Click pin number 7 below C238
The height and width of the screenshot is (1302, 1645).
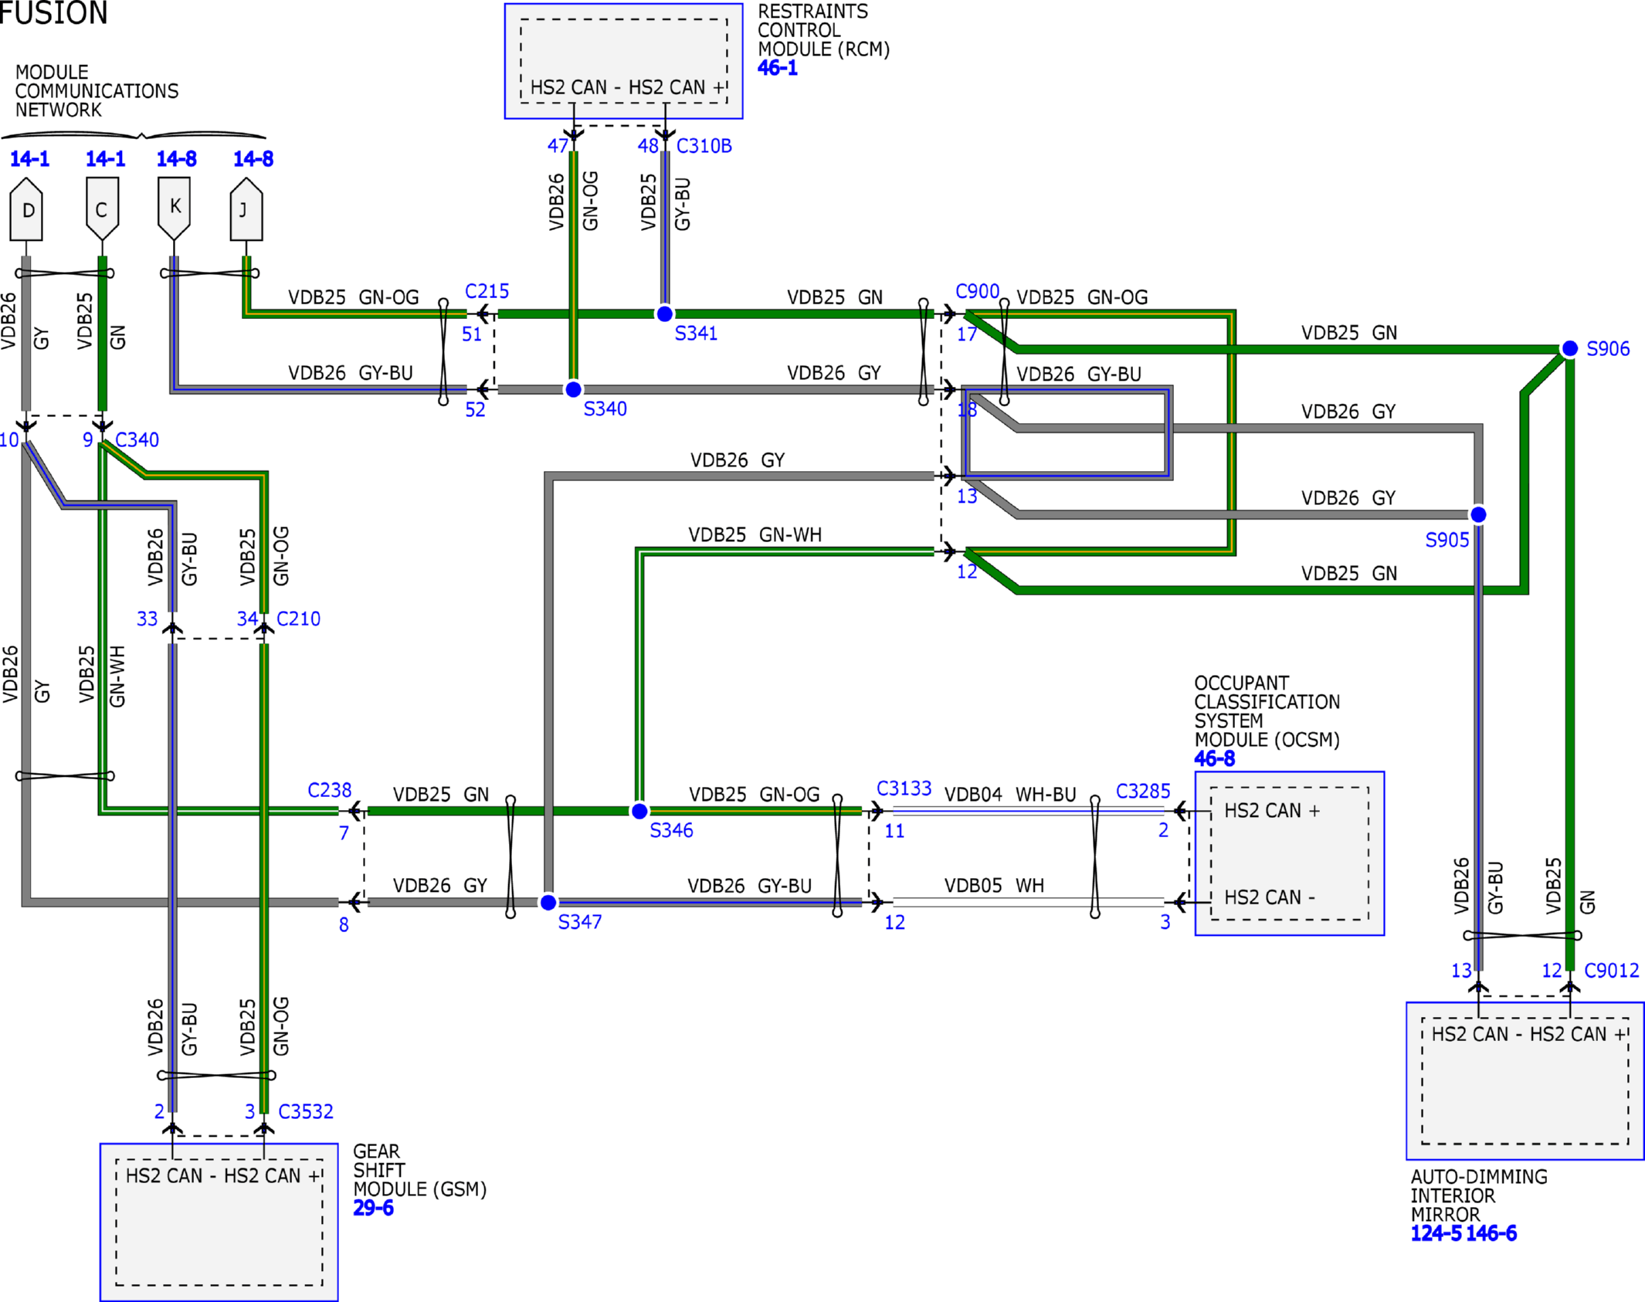(344, 834)
